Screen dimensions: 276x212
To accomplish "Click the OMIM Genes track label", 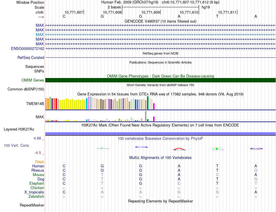I will tap(33, 80).
